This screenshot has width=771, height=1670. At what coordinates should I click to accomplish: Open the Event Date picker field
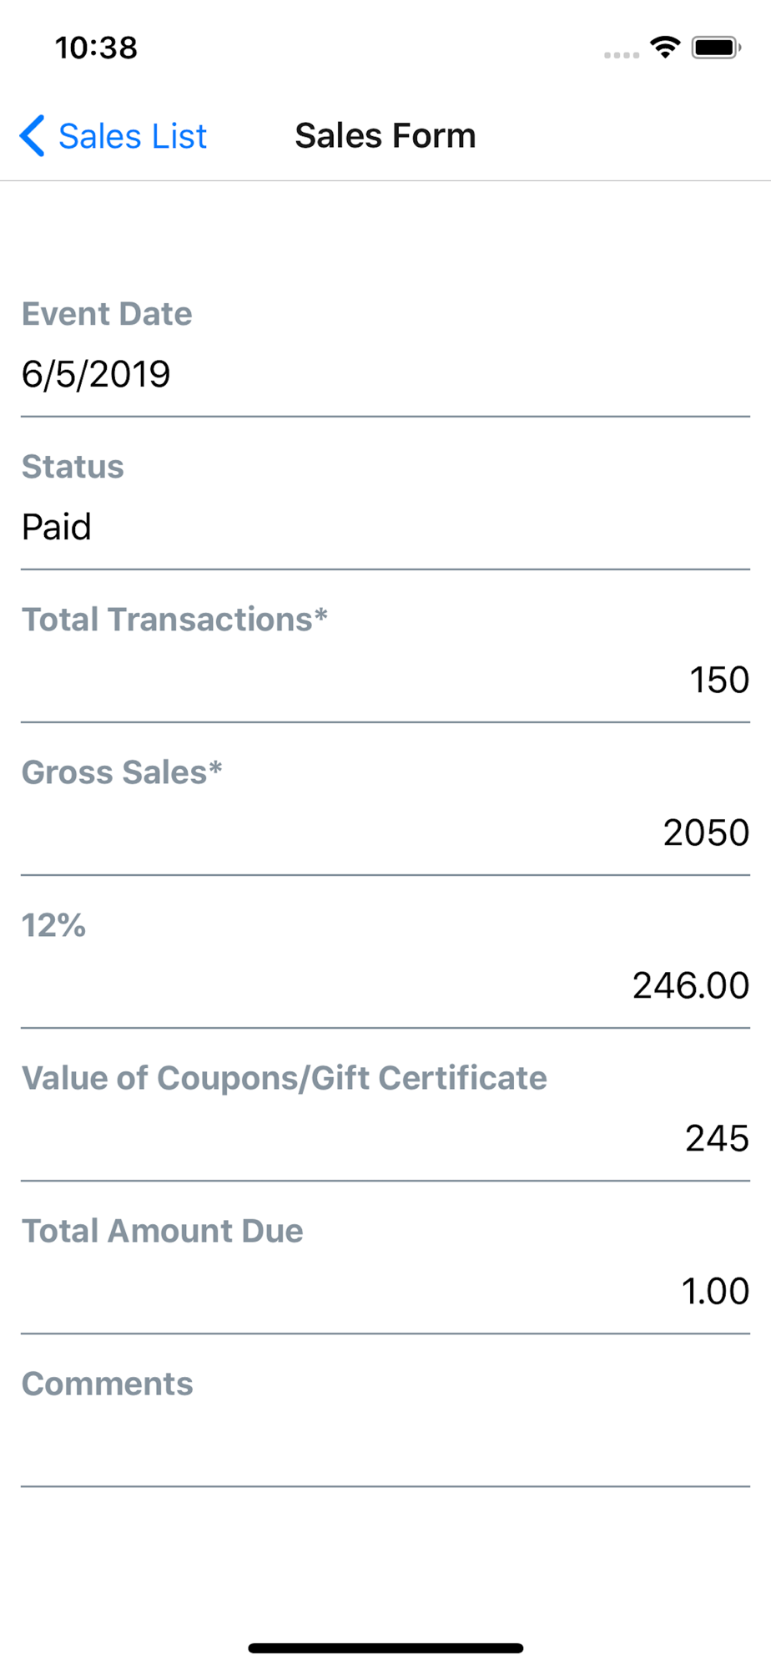(x=385, y=374)
